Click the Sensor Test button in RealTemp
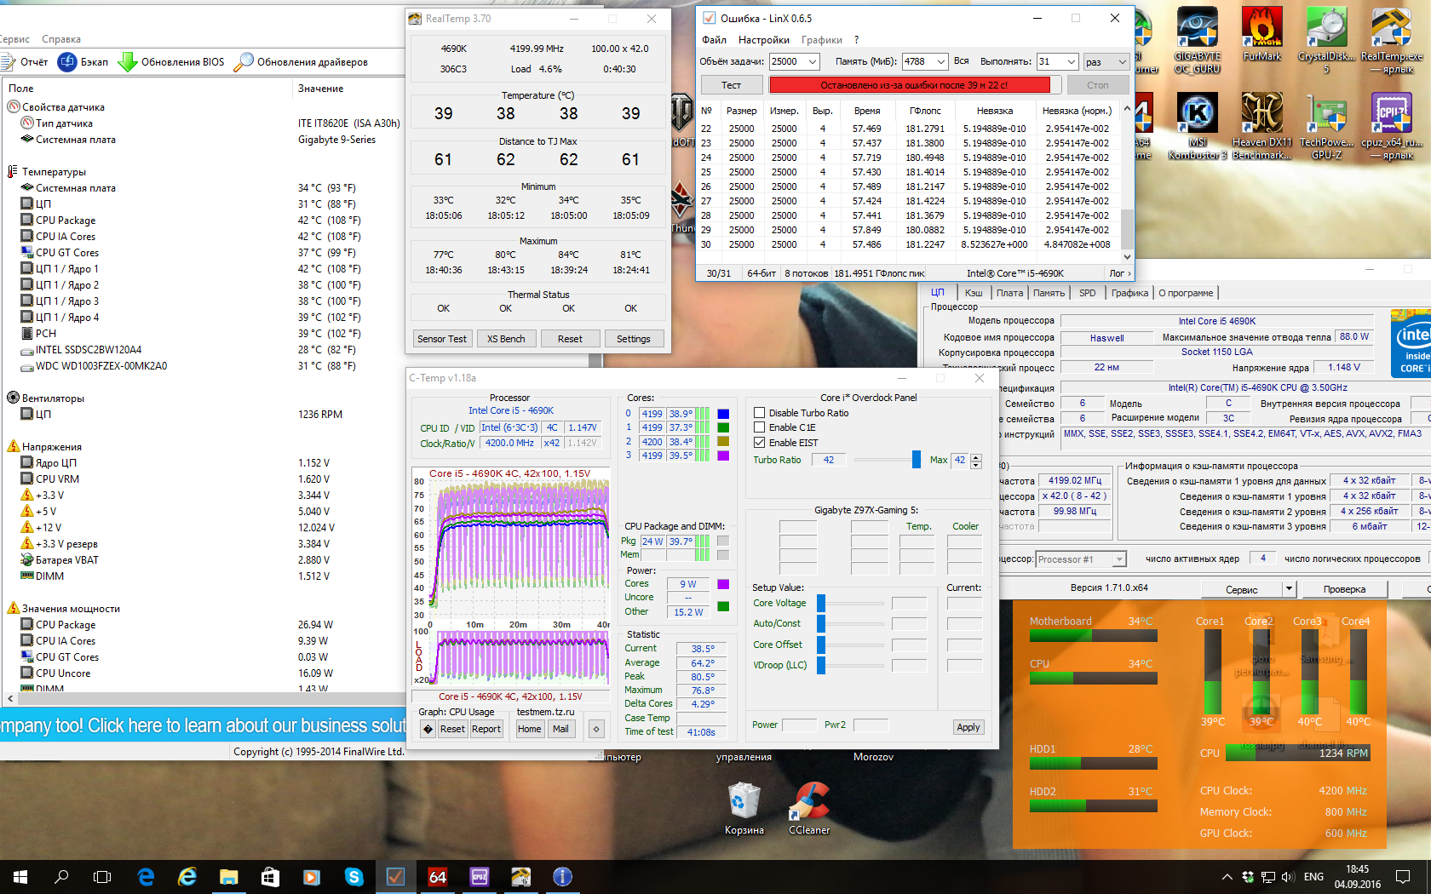Viewport: 1431px width, 894px height. point(442,339)
